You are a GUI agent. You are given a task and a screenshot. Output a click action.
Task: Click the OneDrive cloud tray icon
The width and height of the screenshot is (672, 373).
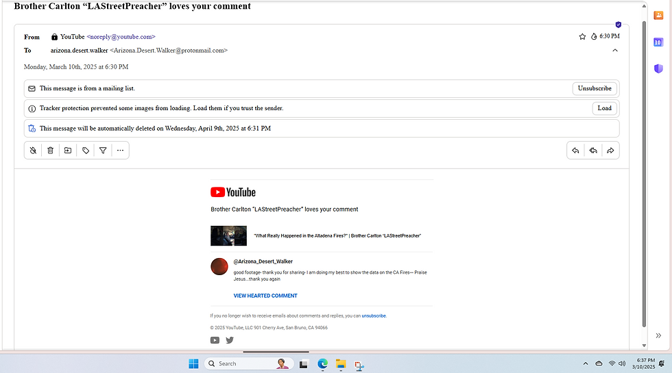point(599,363)
